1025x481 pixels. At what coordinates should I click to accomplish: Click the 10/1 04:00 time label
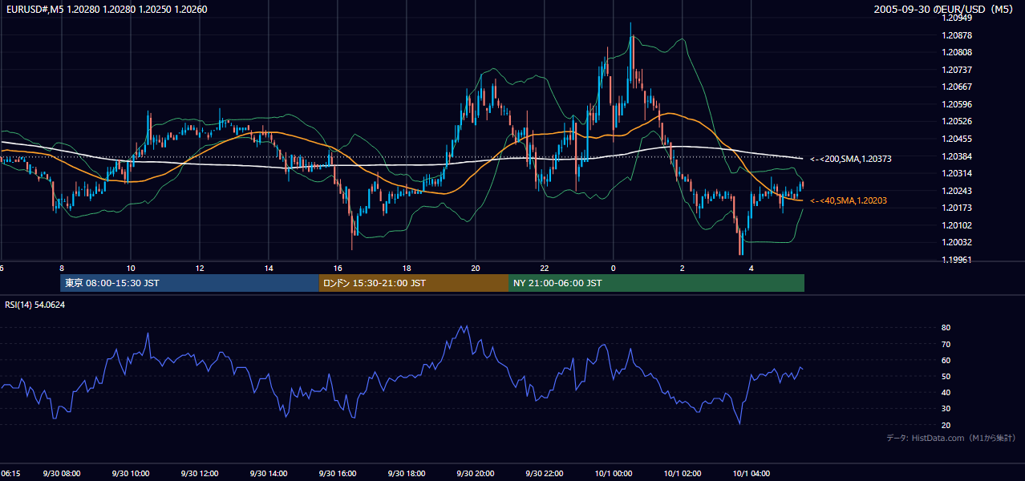pos(752,474)
